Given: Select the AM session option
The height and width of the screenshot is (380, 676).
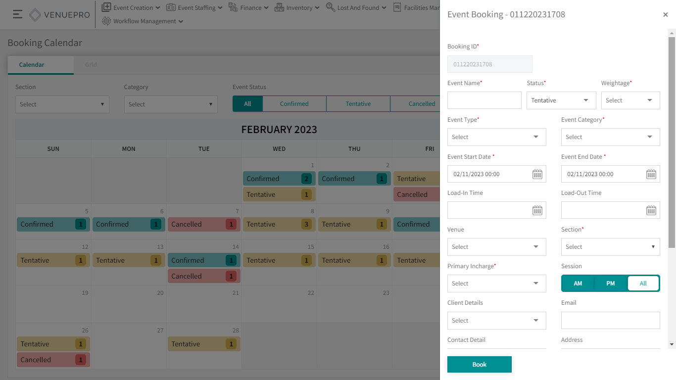Looking at the screenshot, I should coord(578,284).
